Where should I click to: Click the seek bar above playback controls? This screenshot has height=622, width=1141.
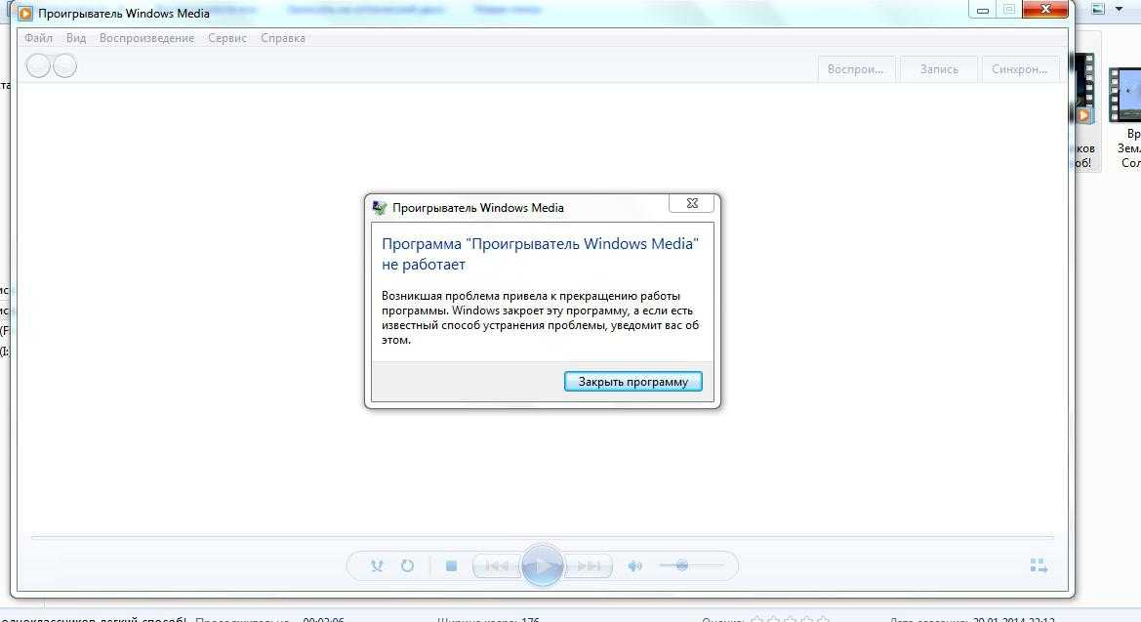tap(542, 537)
